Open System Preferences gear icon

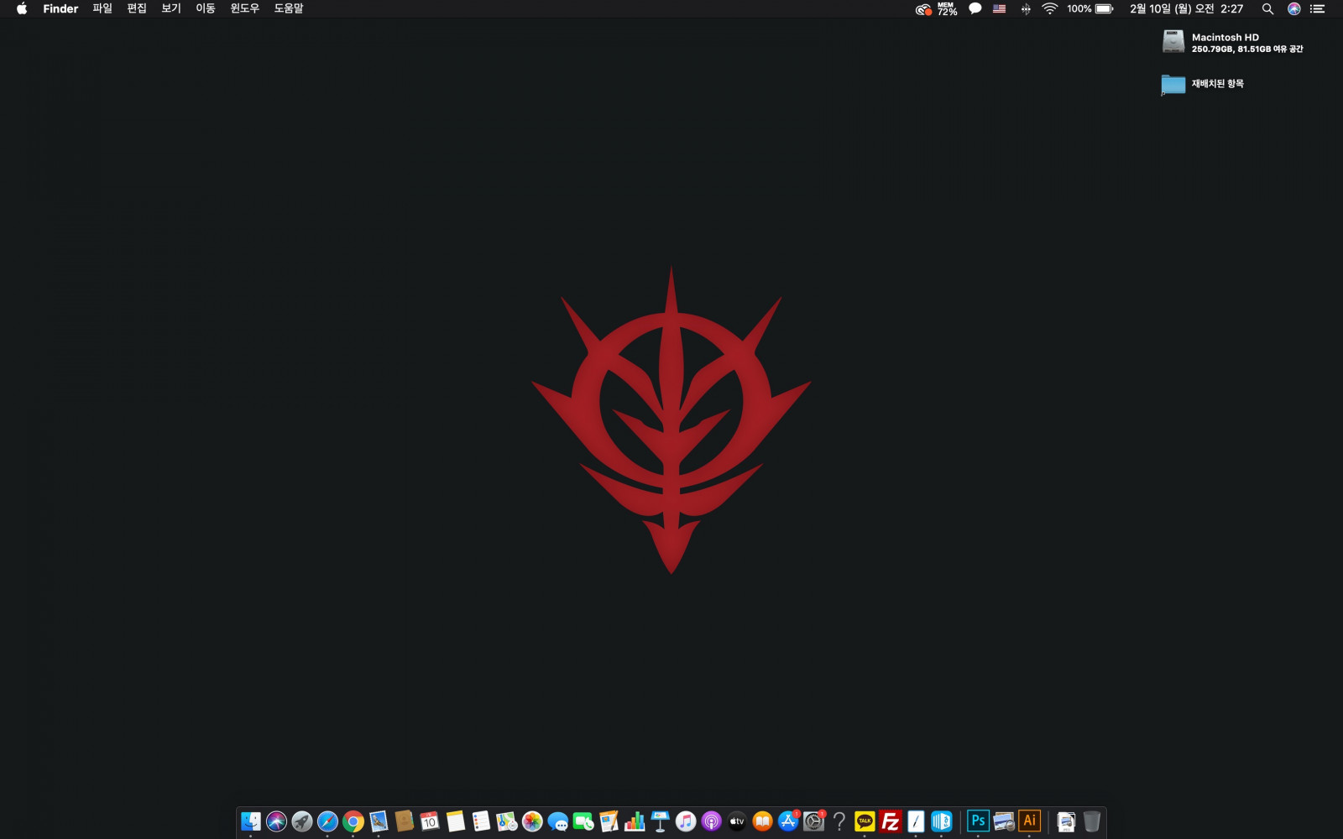coord(813,821)
